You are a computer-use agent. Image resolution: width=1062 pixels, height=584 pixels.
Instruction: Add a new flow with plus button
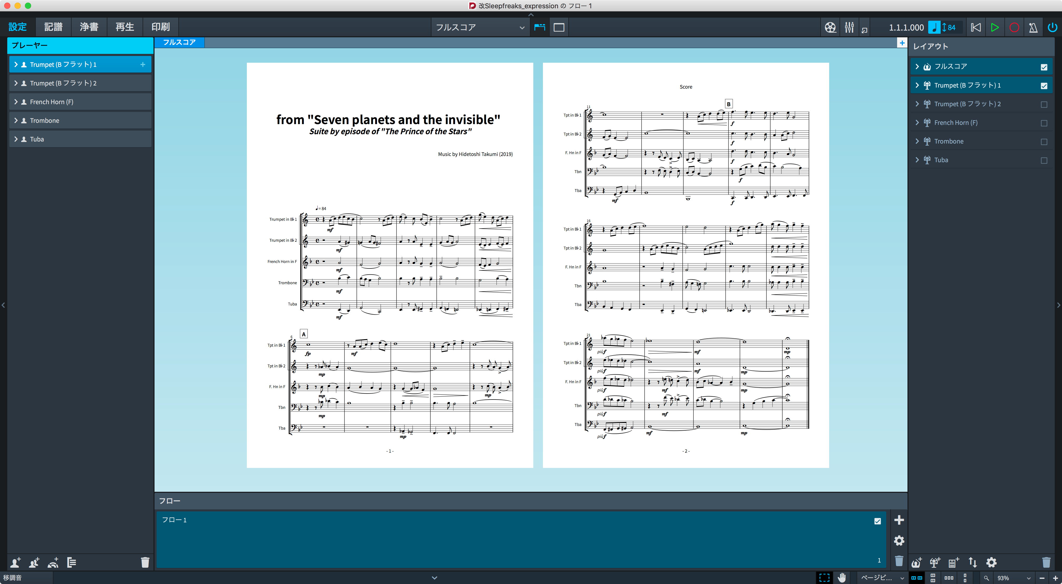899,520
